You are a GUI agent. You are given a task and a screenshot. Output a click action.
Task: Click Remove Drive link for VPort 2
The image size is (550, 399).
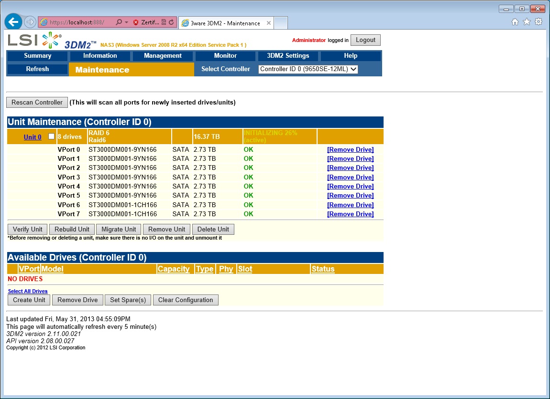(351, 168)
